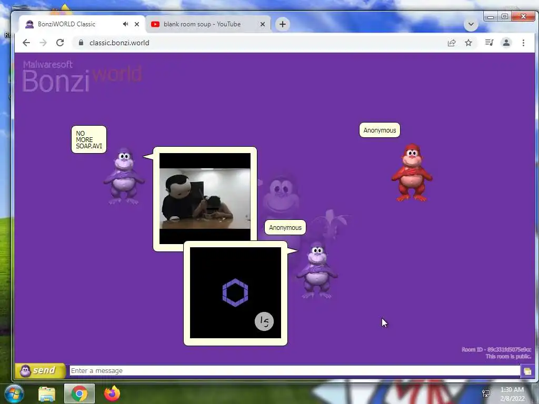Open File Explorer from taskbar
The image size is (539, 404).
pos(47,393)
